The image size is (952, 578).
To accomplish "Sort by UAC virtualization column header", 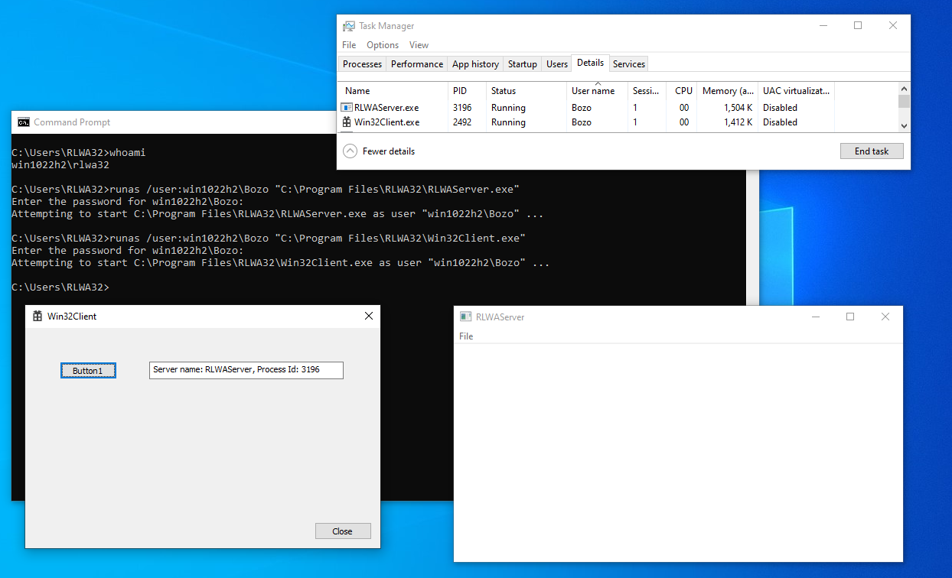I will pos(796,91).
